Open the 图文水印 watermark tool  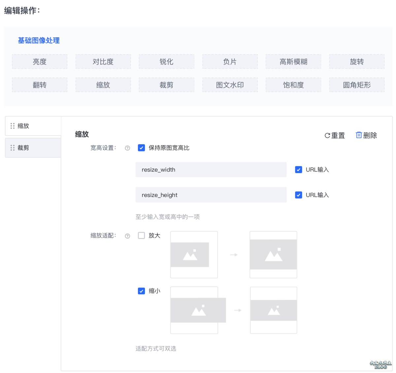(230, 85)
